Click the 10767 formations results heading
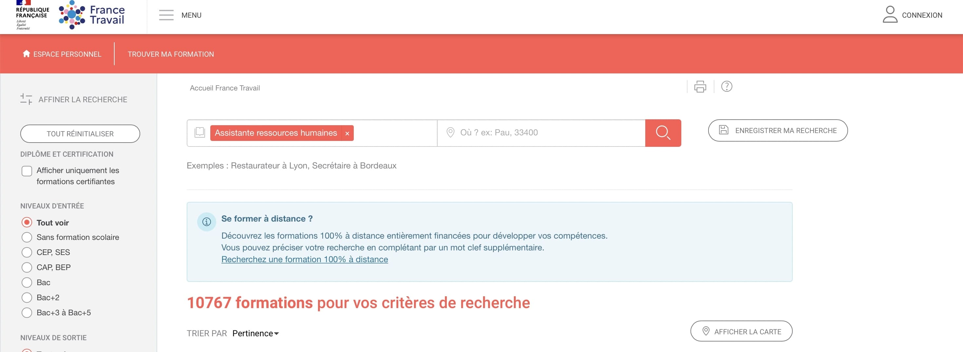 (358, 303)
